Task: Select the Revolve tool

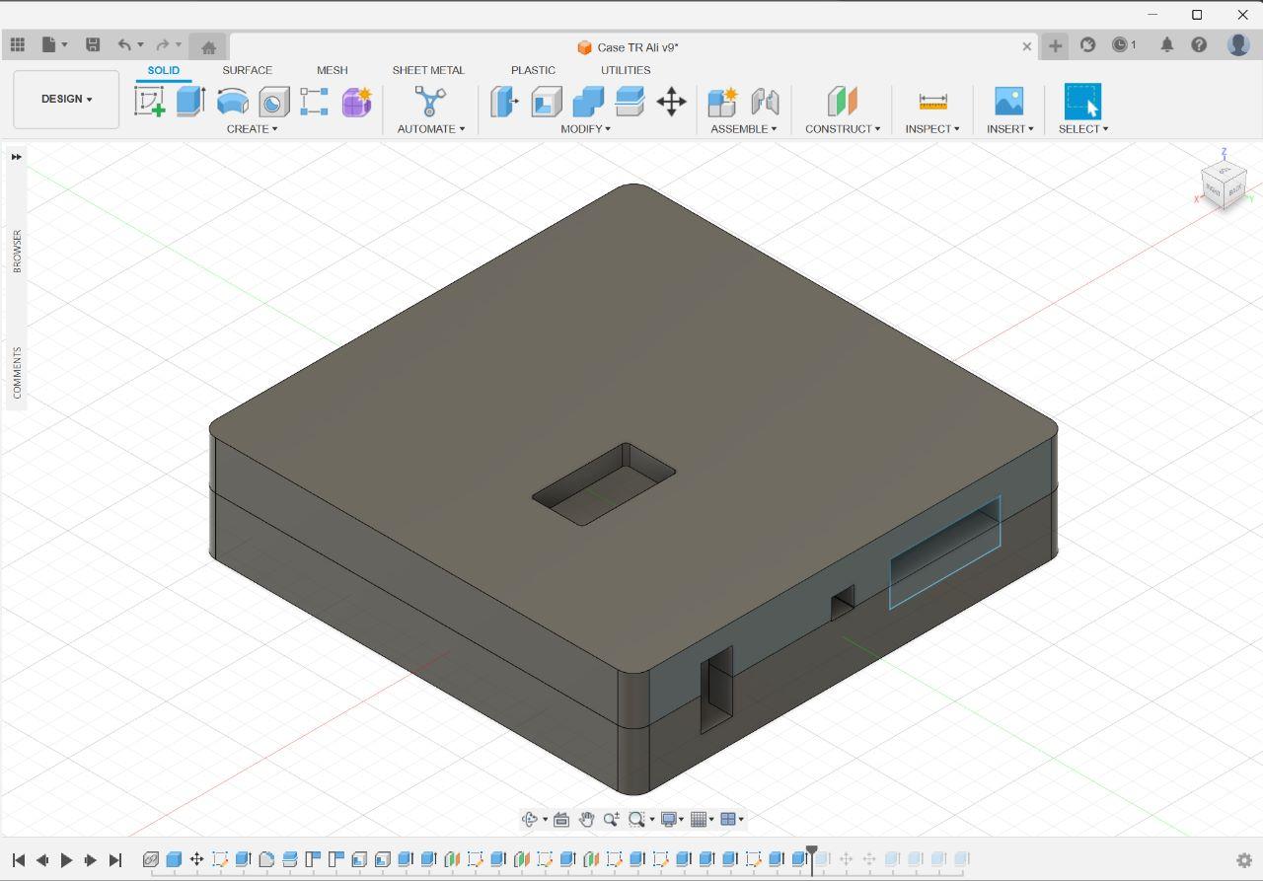Action: (232, 101)
